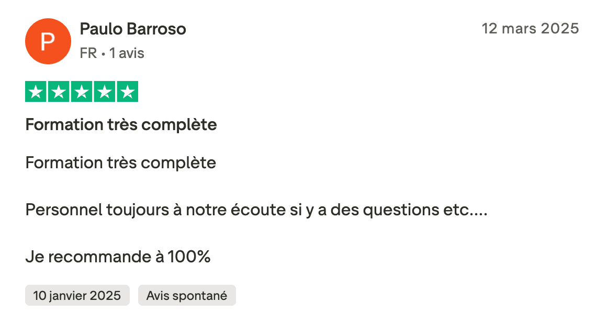Select the review date '12 mars 2025'
The height and width of the screenshot is (325, 607).
[531, 29]
